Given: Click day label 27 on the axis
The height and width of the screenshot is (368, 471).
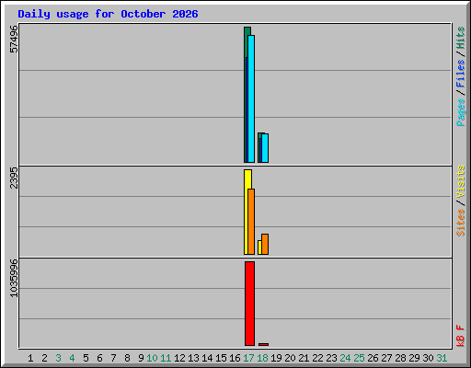Looking at the screenshot, I should pyautogui.click(x=386, y=358).
